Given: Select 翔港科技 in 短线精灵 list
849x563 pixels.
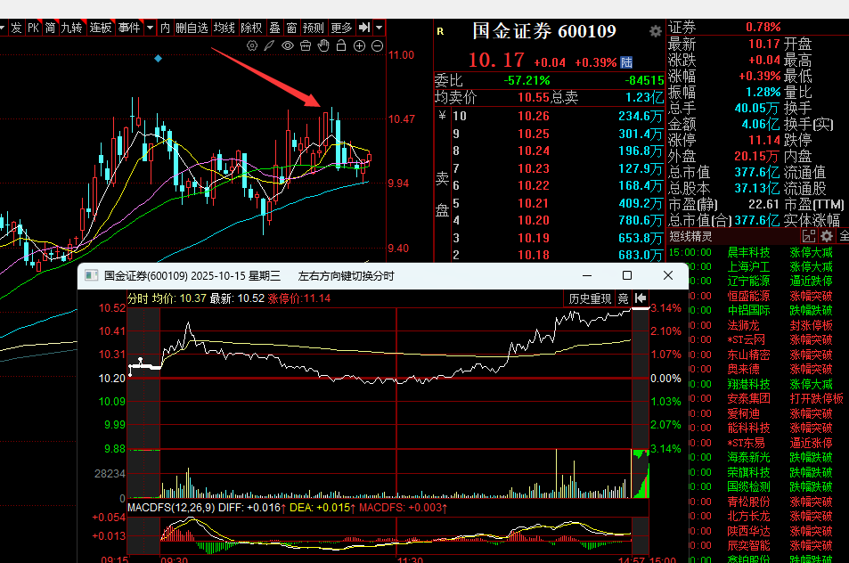Looking at the screenshot, I should [x=749, y=384].
